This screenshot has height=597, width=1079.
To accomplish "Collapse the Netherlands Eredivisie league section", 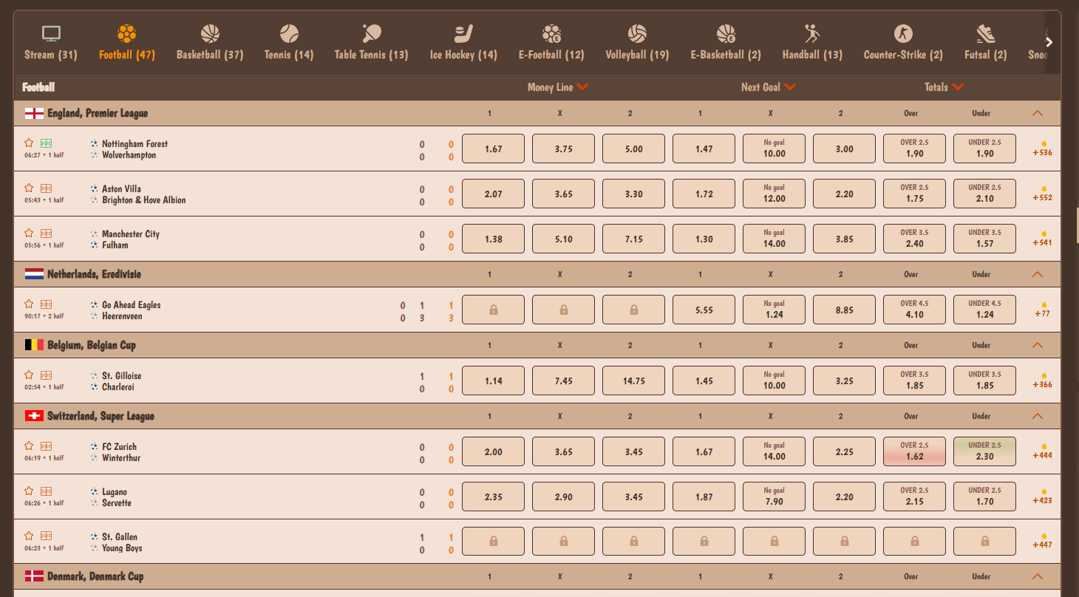I will tap(1037, 273).
